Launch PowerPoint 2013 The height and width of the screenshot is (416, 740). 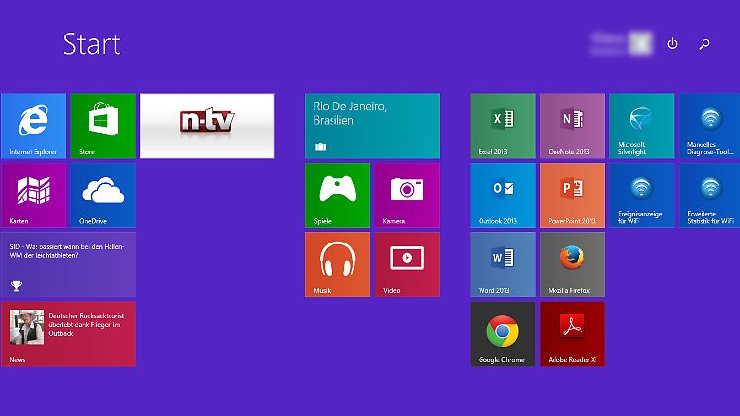[x=572, y=195]
